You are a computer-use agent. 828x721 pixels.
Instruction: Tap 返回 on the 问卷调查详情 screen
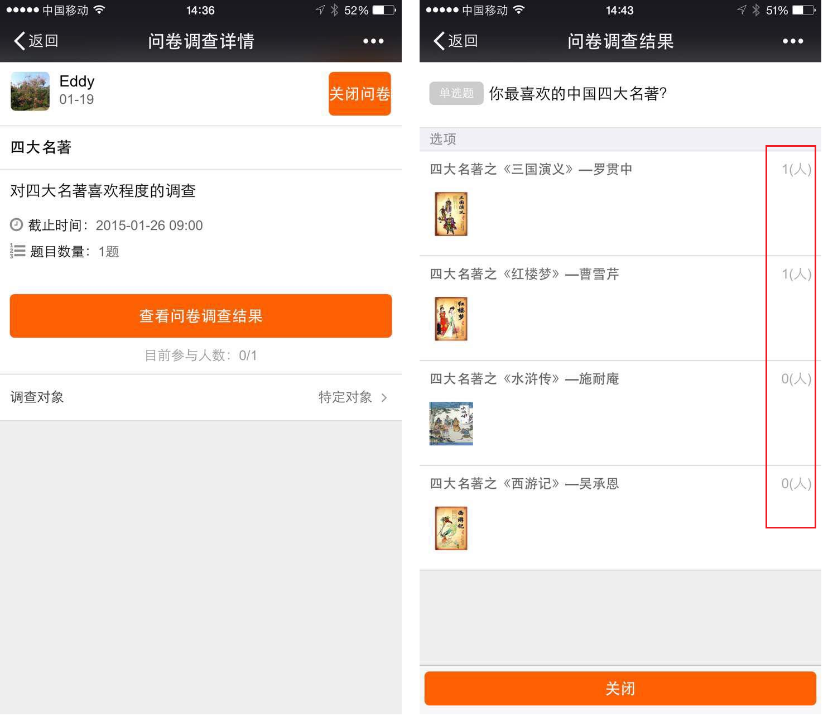point(36,41)
